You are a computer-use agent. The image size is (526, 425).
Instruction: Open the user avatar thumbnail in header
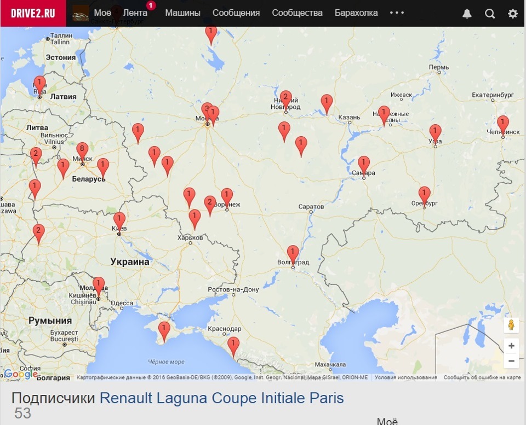[81, 13]
